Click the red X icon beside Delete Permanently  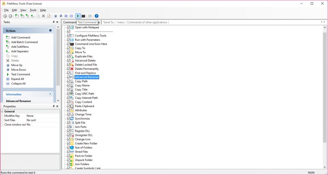coord(72,69)
